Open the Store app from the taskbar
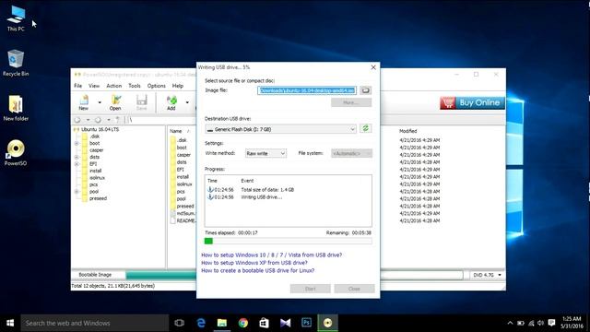This screenshot has width=590, height=332. (x=265, y=323)
